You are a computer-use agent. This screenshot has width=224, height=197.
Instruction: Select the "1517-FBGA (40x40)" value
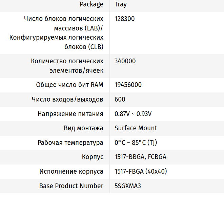[141, 172]
